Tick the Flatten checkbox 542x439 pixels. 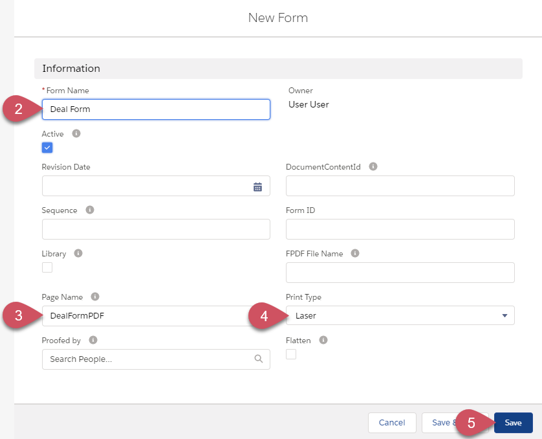click(291, 354)
